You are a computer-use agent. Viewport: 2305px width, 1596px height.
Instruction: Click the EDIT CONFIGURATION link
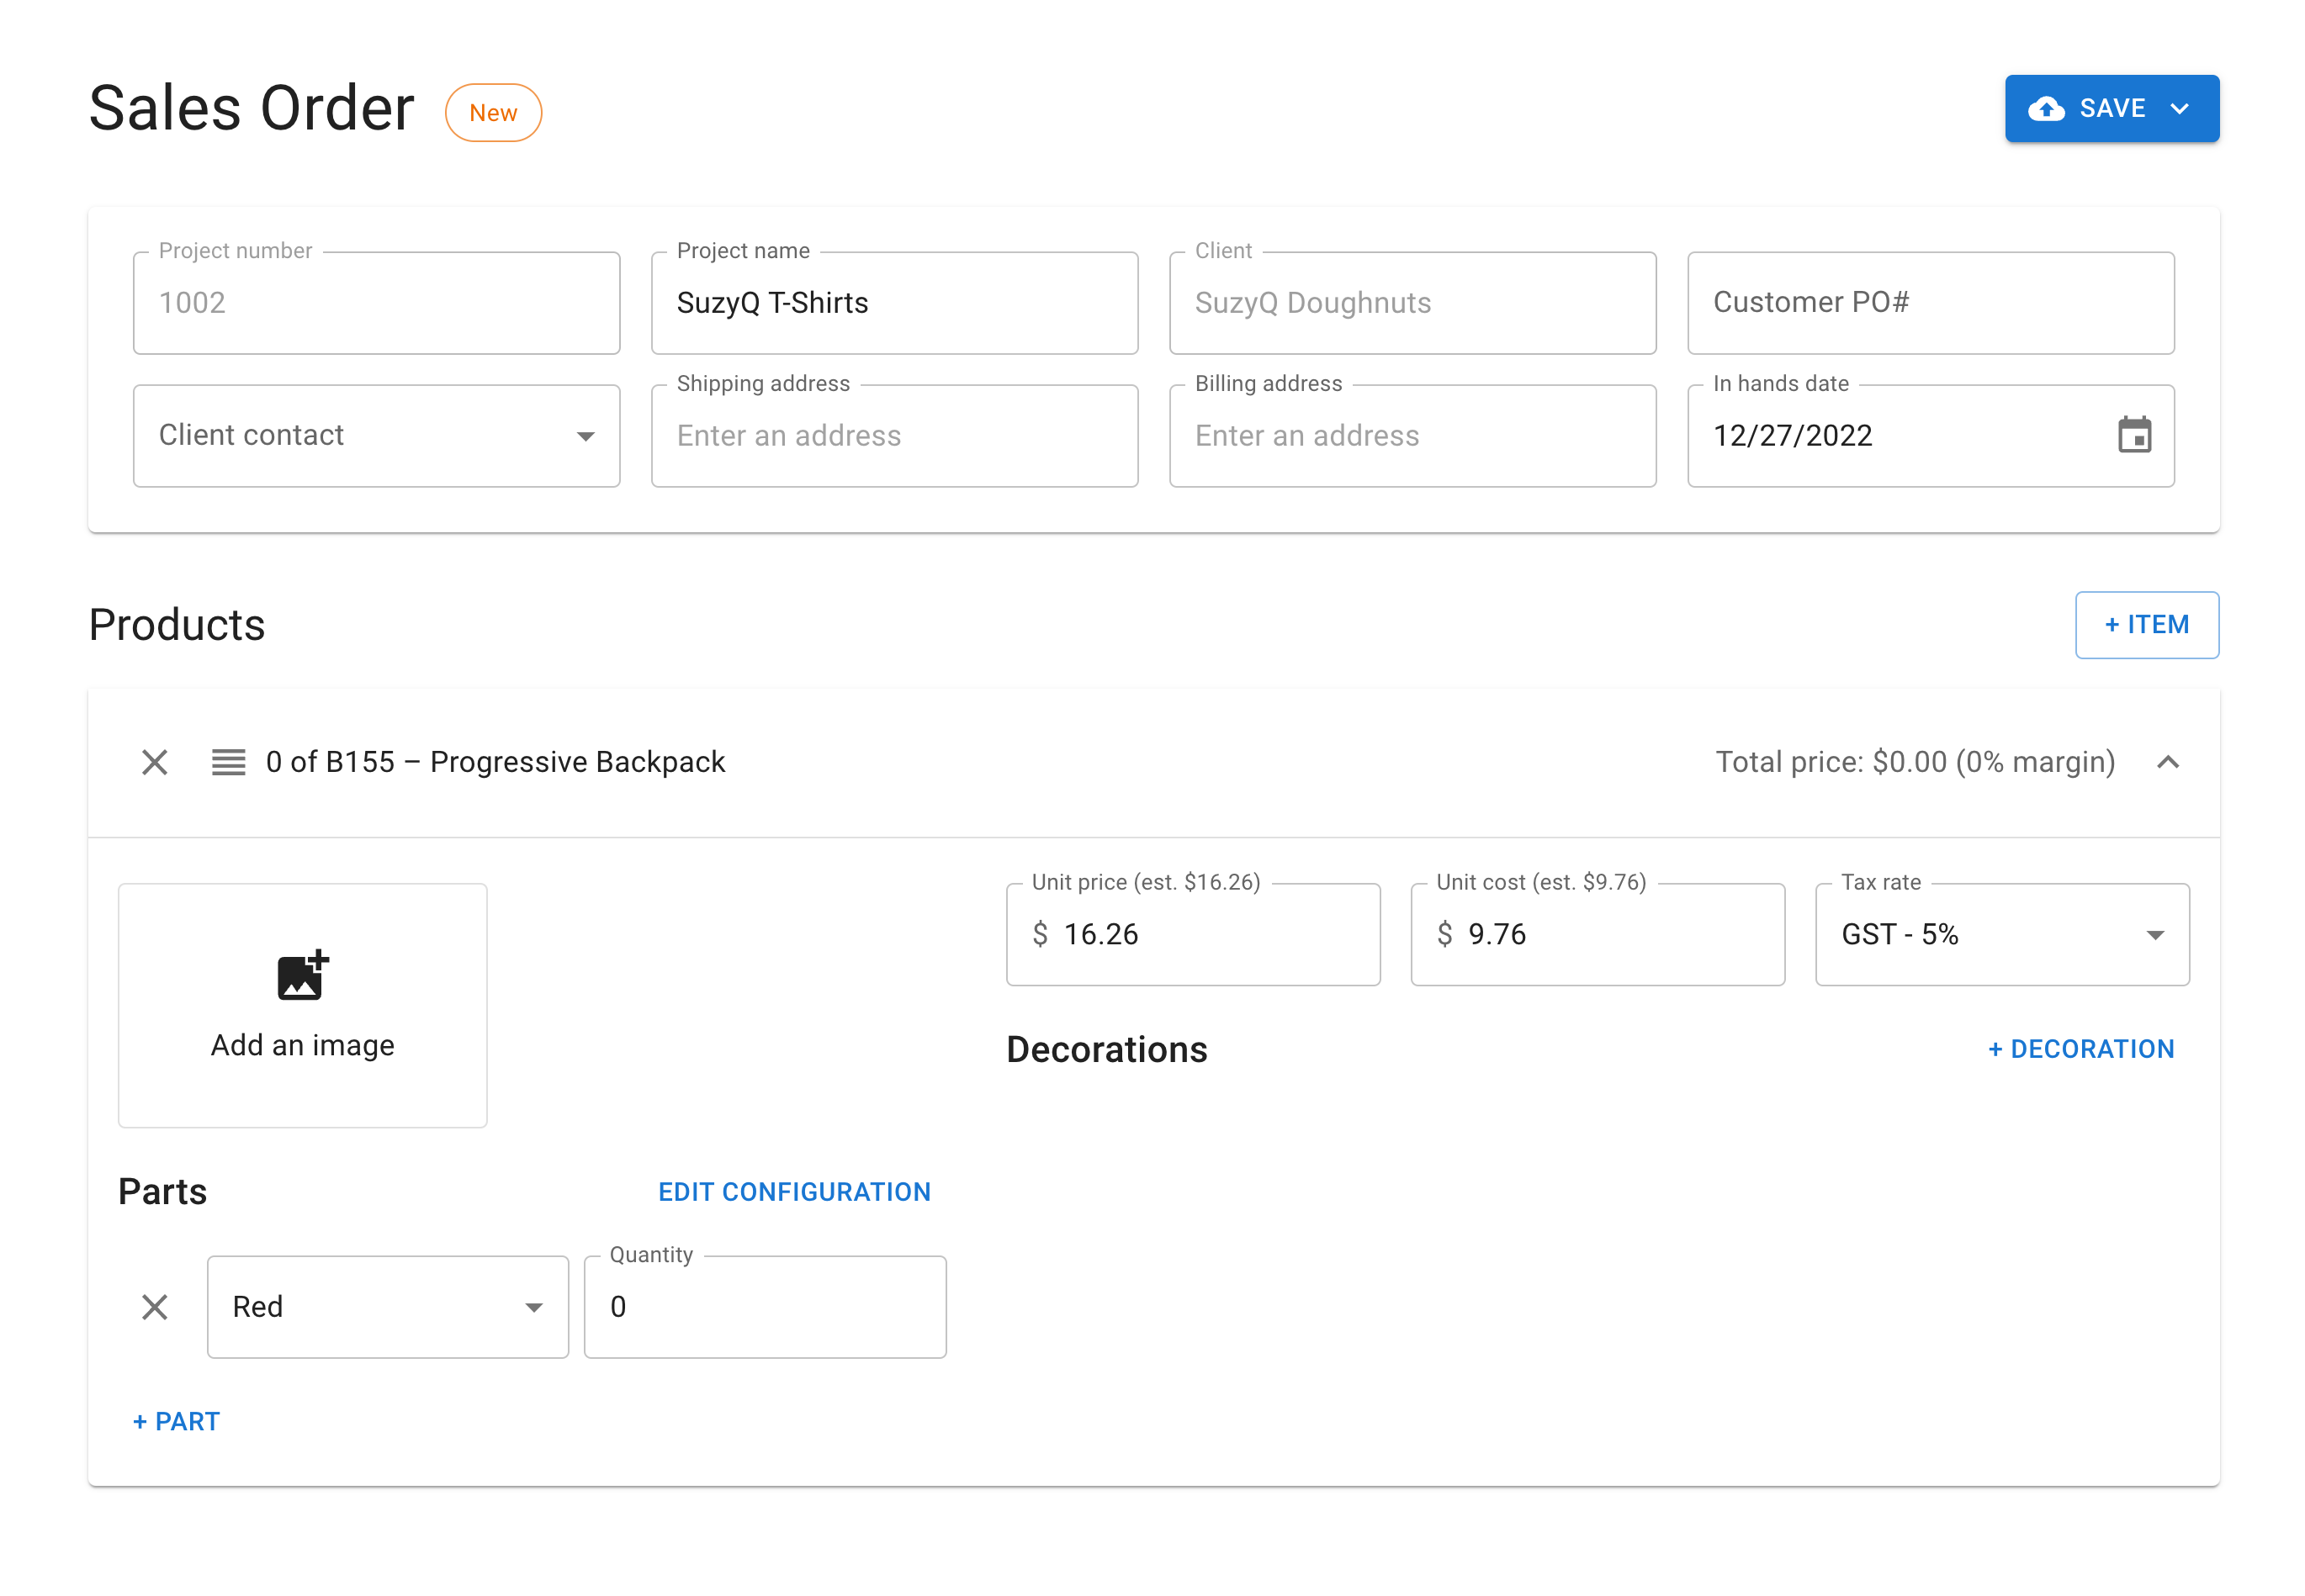click(x=793, y=1191)
